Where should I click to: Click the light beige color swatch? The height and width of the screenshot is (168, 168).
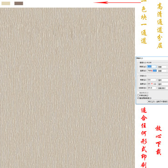point(6,3)
